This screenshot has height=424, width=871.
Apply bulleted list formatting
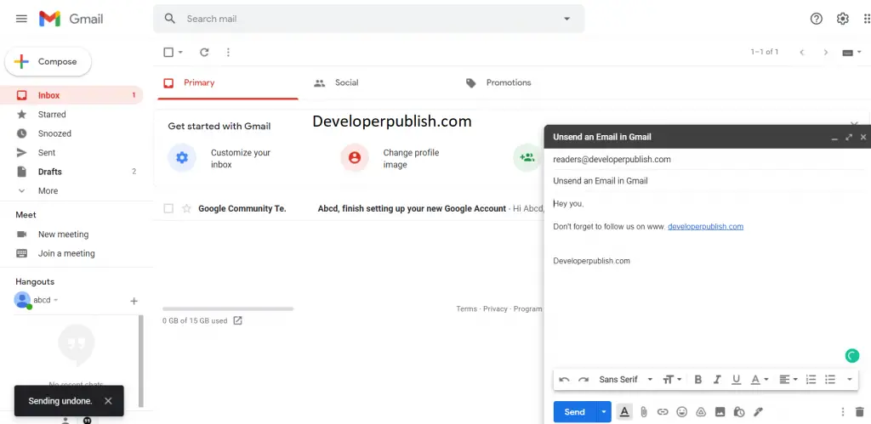point(830,380)
